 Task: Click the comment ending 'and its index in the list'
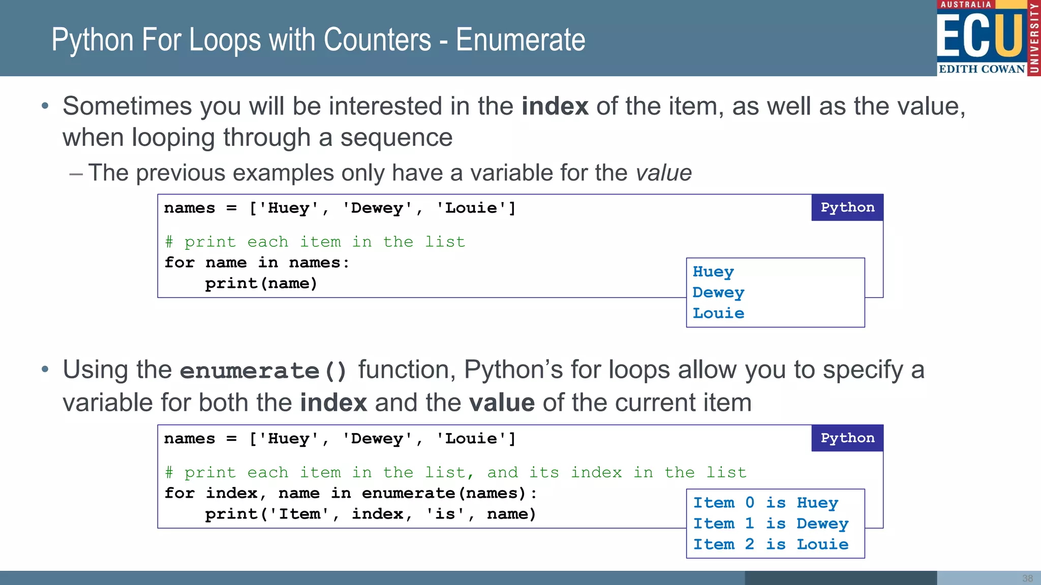pos(455,472)
